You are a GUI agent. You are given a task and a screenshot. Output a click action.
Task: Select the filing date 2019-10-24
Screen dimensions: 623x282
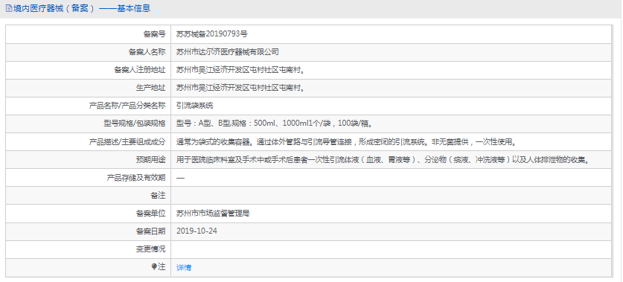coord(197,231)
